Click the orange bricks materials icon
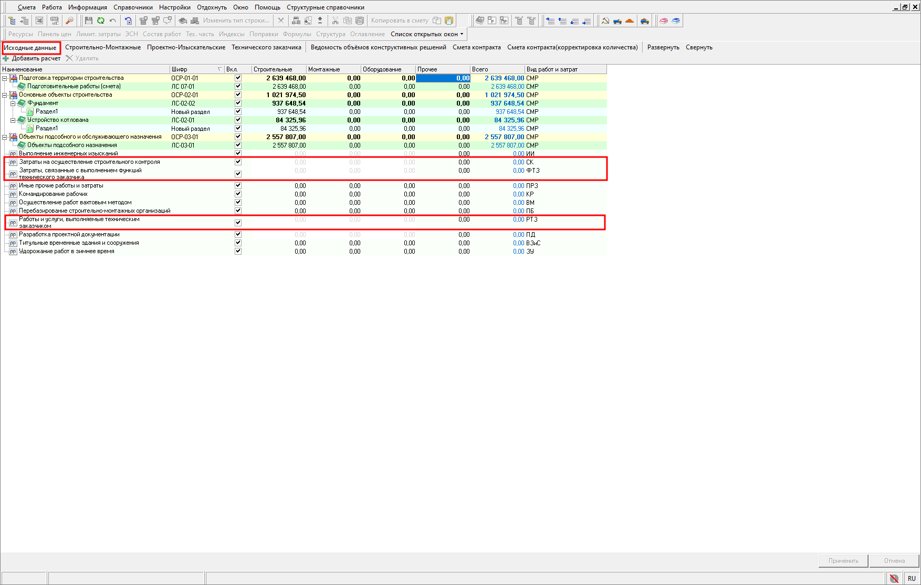The height and width of the screenshot is (585, 921). (630, 20)
